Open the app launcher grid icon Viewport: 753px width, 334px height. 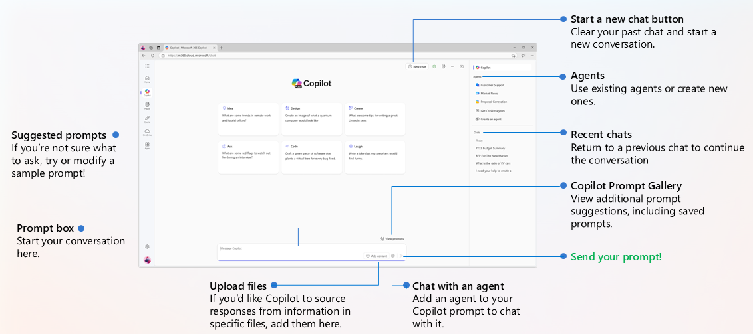click(147, 66)
